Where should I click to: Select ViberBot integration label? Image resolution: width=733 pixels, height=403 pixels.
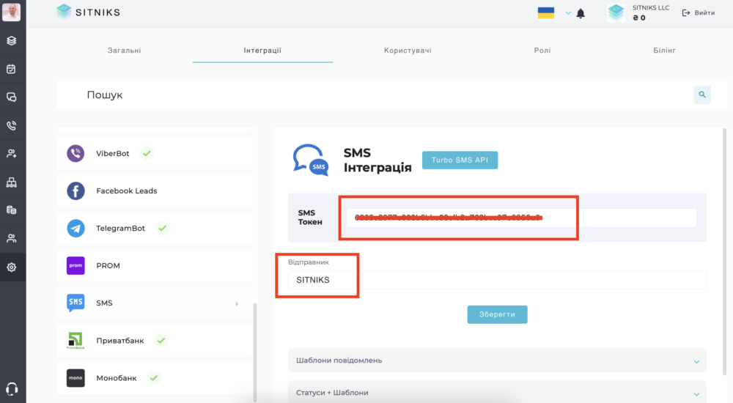(113, 153)
